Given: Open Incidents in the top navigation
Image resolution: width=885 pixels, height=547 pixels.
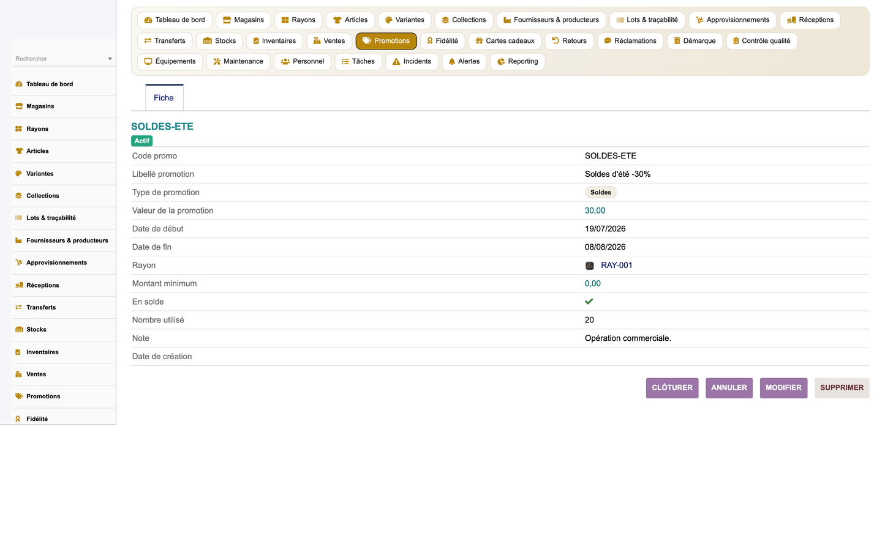Looking at the screenshot, I should [x=412, y=62].
